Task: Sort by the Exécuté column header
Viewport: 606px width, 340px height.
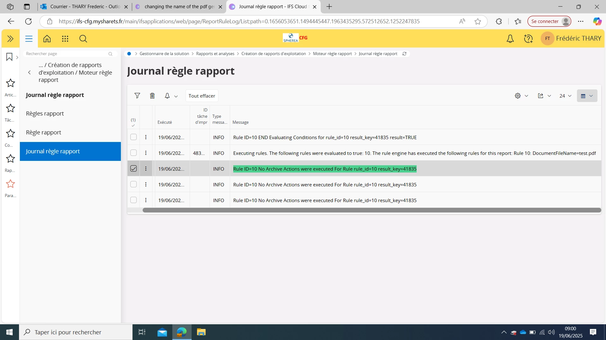Action: (x=164, y=122)
